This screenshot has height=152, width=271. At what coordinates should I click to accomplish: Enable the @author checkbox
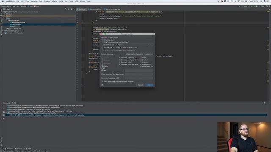pyautogui.click(x=141, y=60)
